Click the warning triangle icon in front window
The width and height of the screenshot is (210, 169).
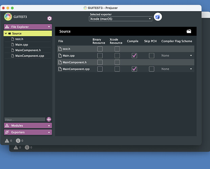tap(7, 141)
